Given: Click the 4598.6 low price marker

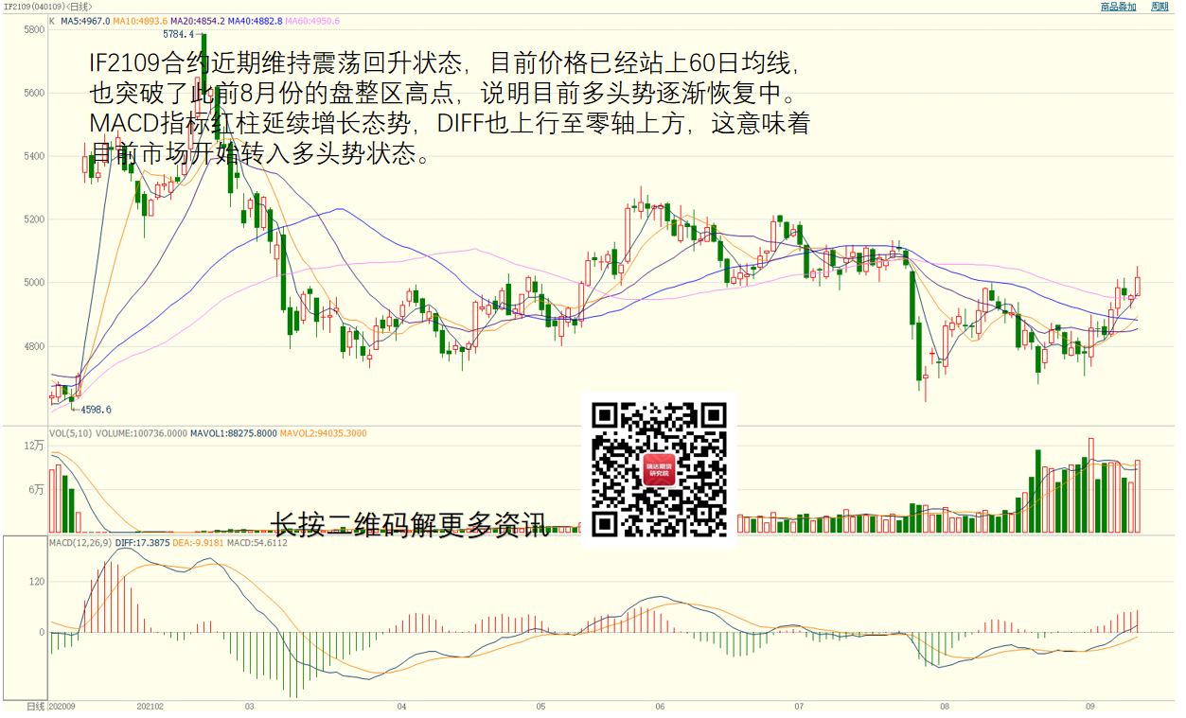Looking at the screenshot, I should [96, 410].
